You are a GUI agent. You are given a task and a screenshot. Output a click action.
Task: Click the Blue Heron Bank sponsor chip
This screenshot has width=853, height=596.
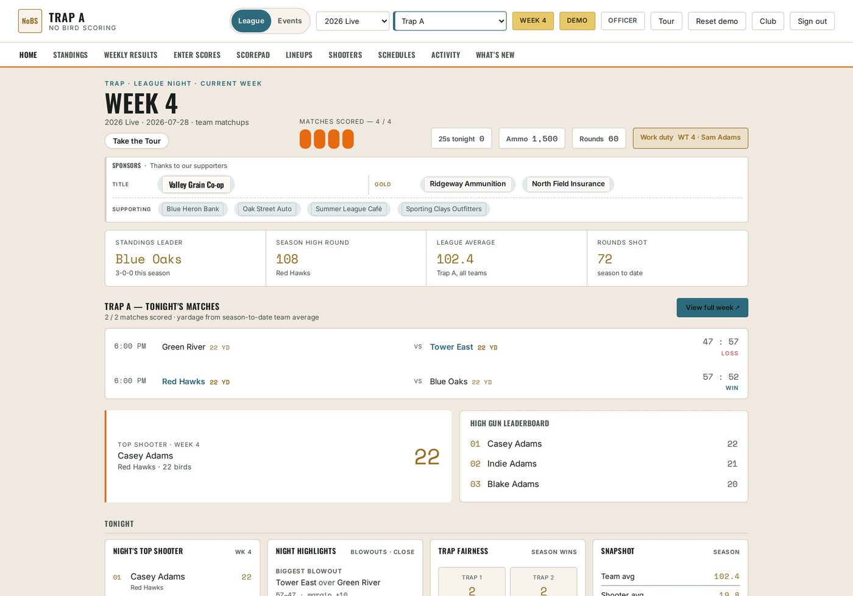[x=193, y=209]
